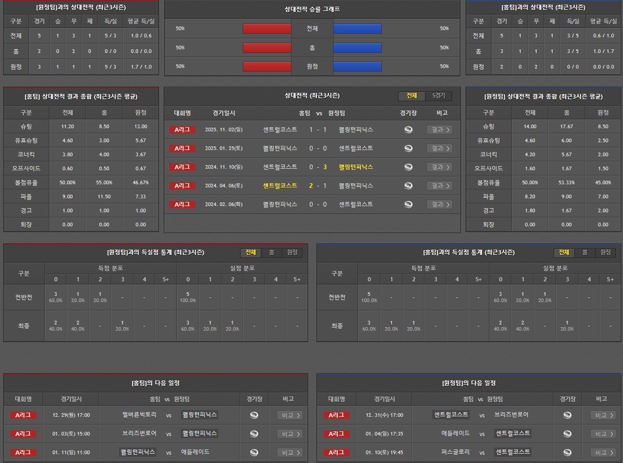Screen dimensions: 623x463
Task: Click stadium icon for 퍼스글로리 fixture
Action: (x=567, y=453)
